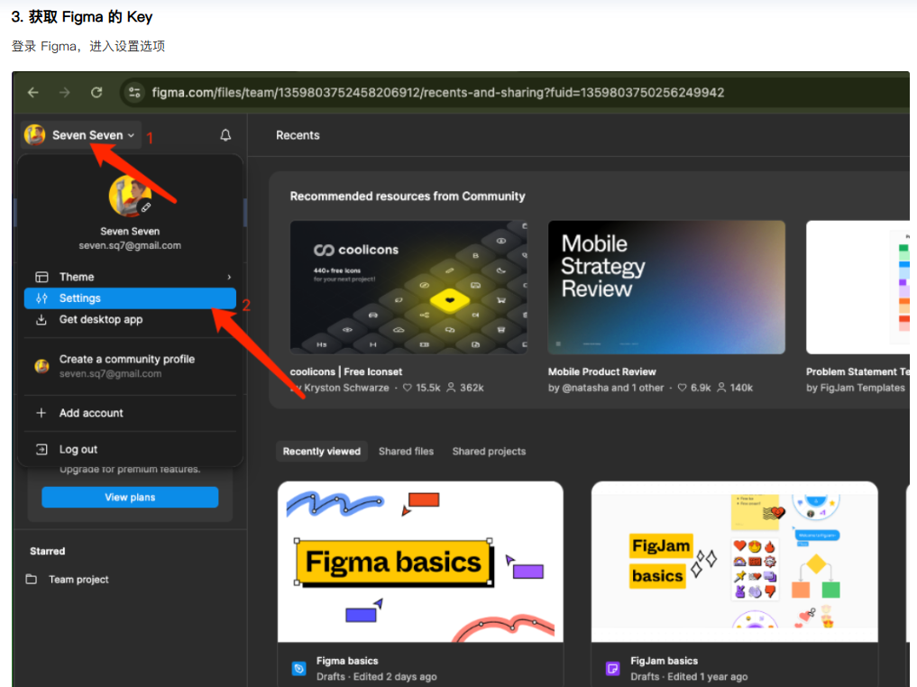
Task: Switch to the Recently viewed tab
Action: point(322,452)
